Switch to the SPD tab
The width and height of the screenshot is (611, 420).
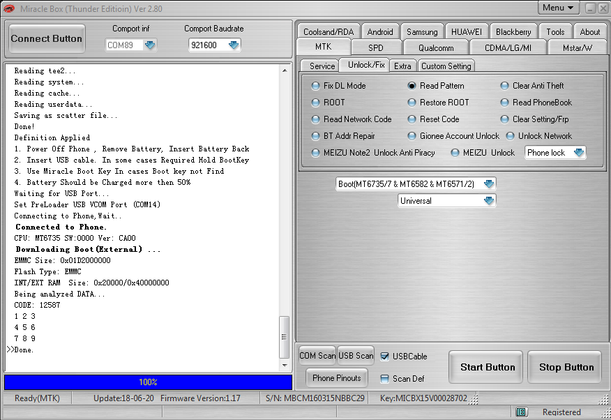click(x=376, y=47)
